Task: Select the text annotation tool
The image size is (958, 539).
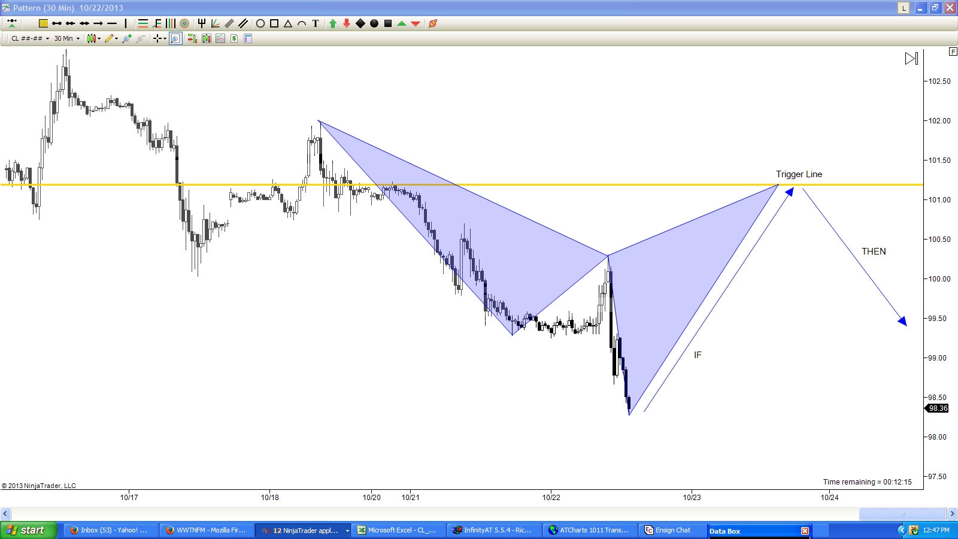Action: tap(316, 23)
